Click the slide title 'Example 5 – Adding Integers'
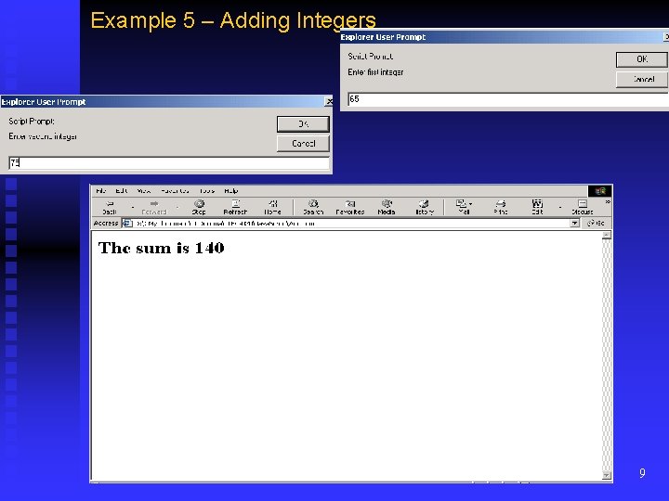669x501 pixels. coord(233,20)
